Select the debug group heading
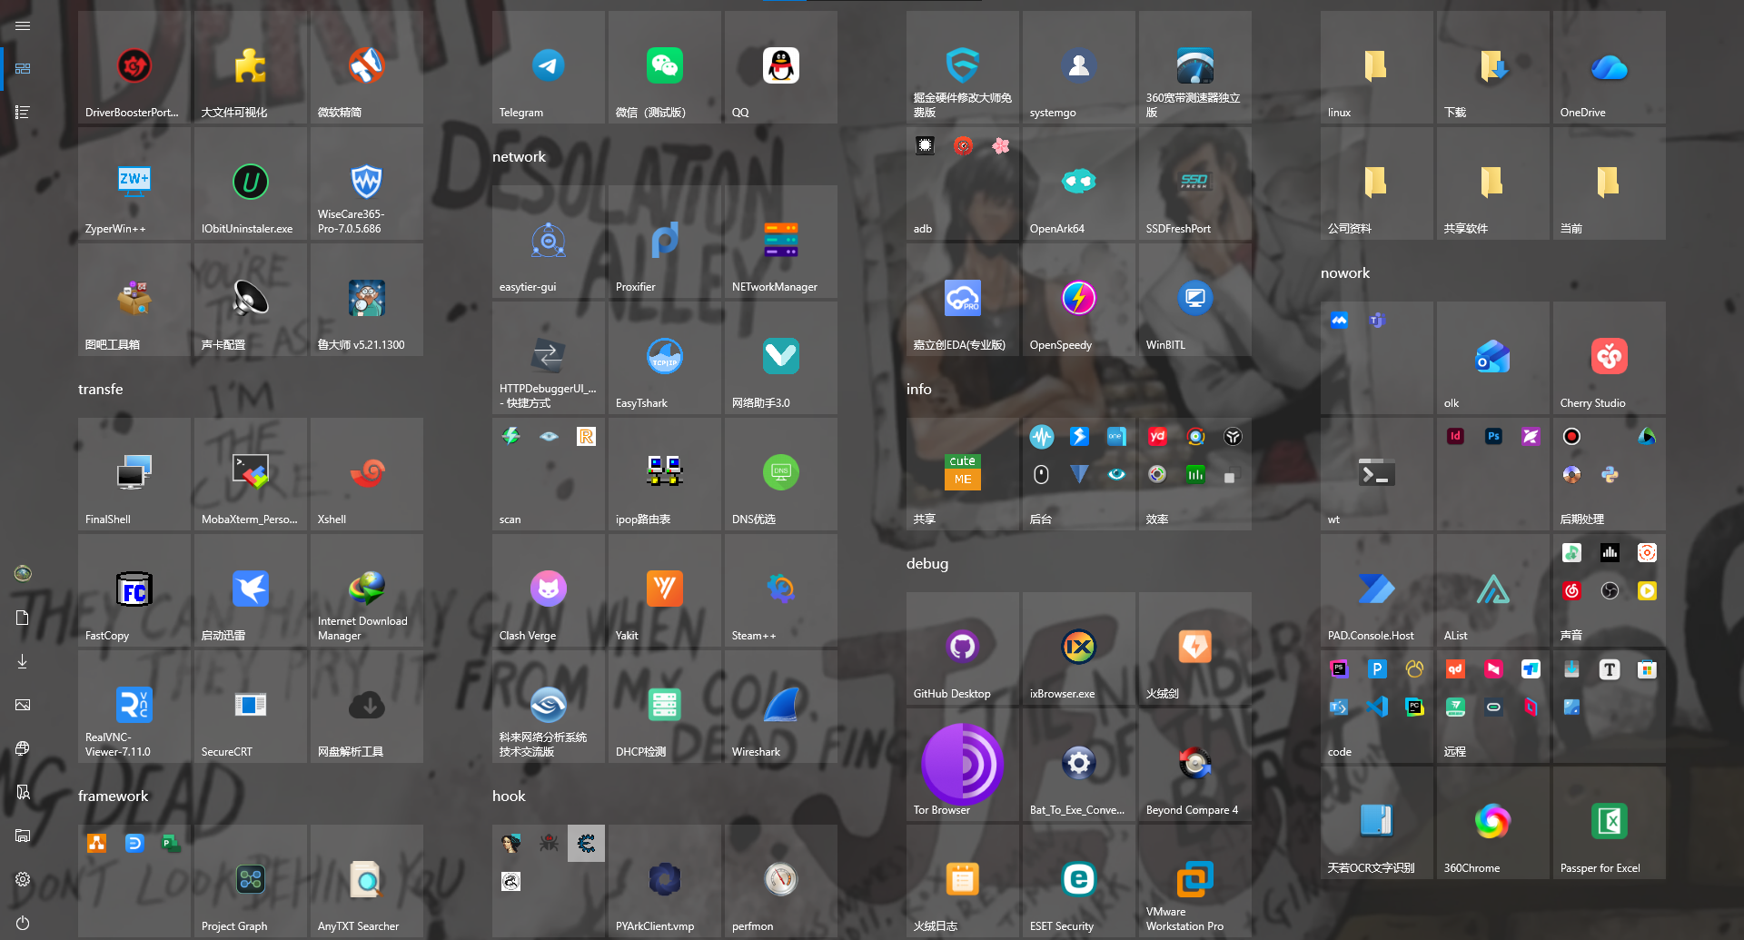Viewport: 1744px width, 940px height. pos(926,564)
